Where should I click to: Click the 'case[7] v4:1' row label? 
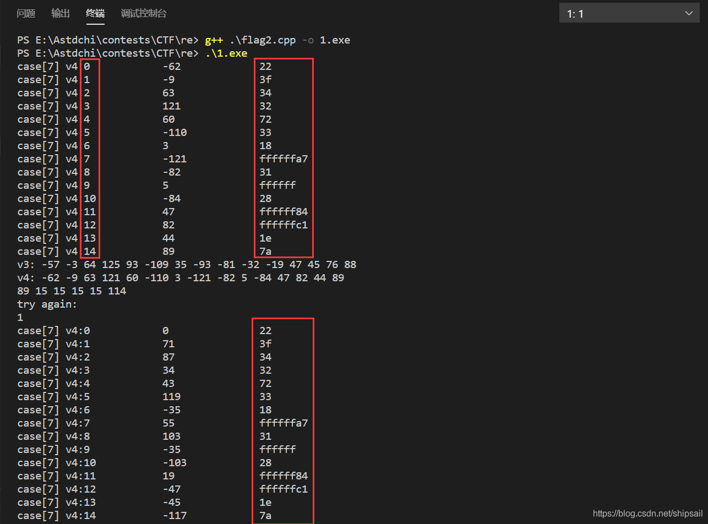pos(53,344)
